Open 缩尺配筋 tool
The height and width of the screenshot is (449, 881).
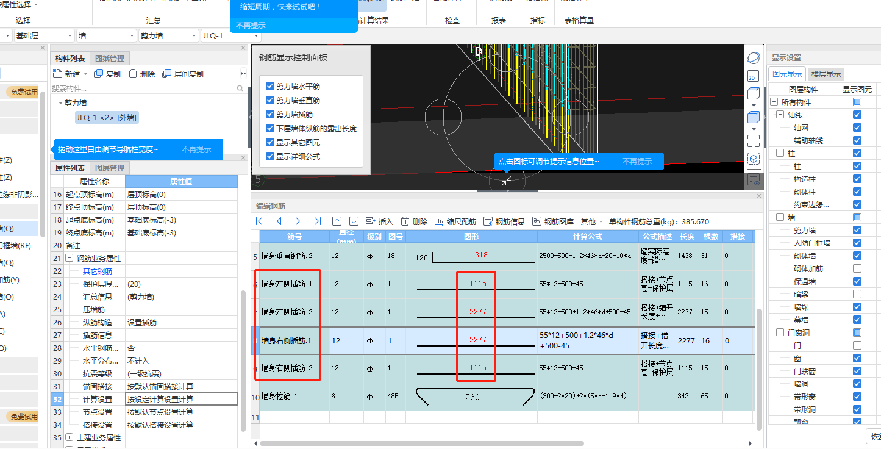coord(455,221)
